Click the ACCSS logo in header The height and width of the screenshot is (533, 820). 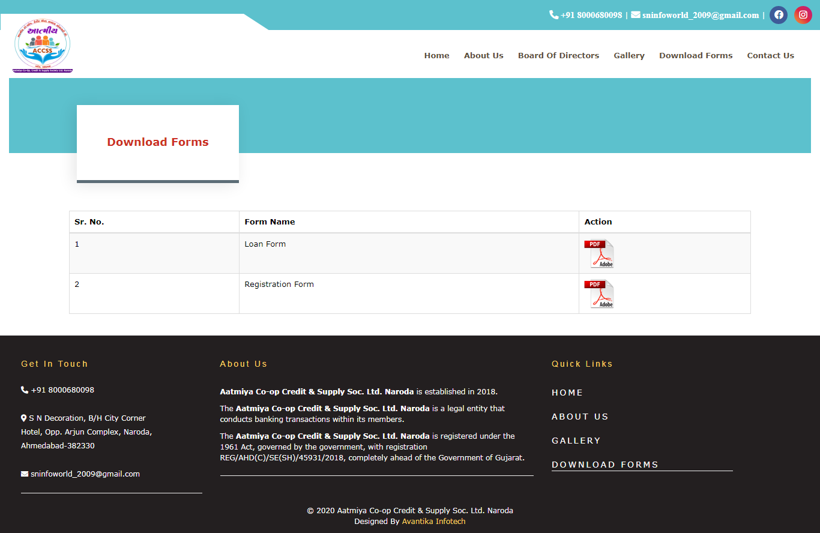[43, 47]
